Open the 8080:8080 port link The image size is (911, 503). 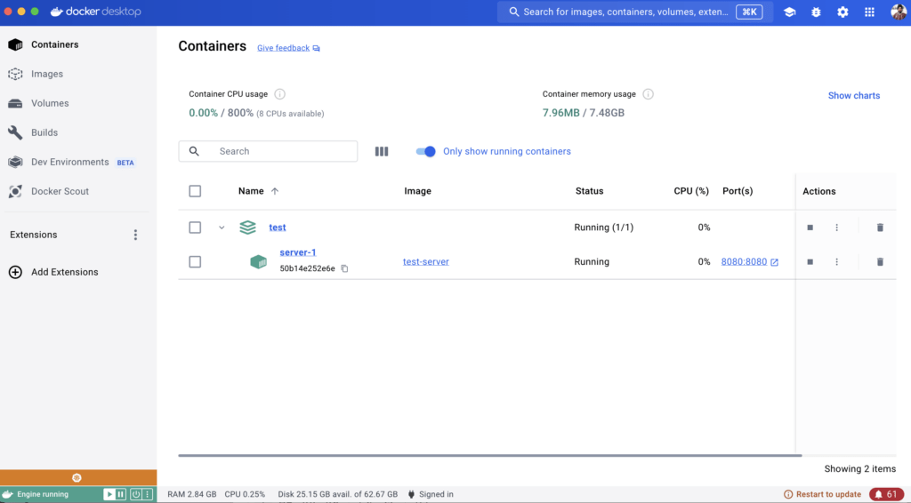point(744,262)
